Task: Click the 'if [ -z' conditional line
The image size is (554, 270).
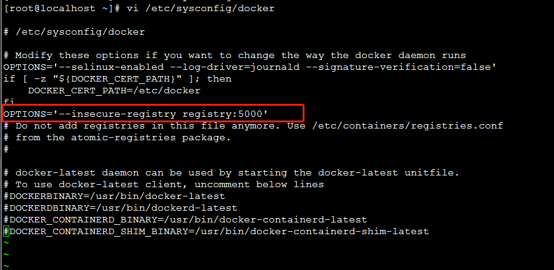Action: pos(108,78)
